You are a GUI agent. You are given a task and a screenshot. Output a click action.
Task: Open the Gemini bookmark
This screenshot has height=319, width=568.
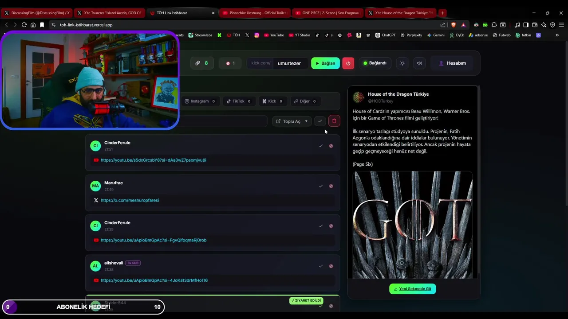[435, 35]
